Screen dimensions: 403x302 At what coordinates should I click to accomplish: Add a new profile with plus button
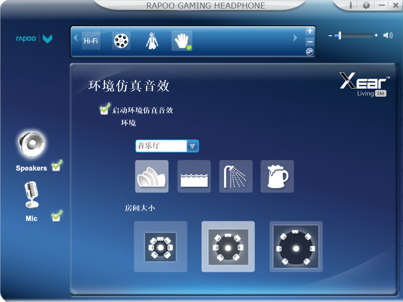310,31
